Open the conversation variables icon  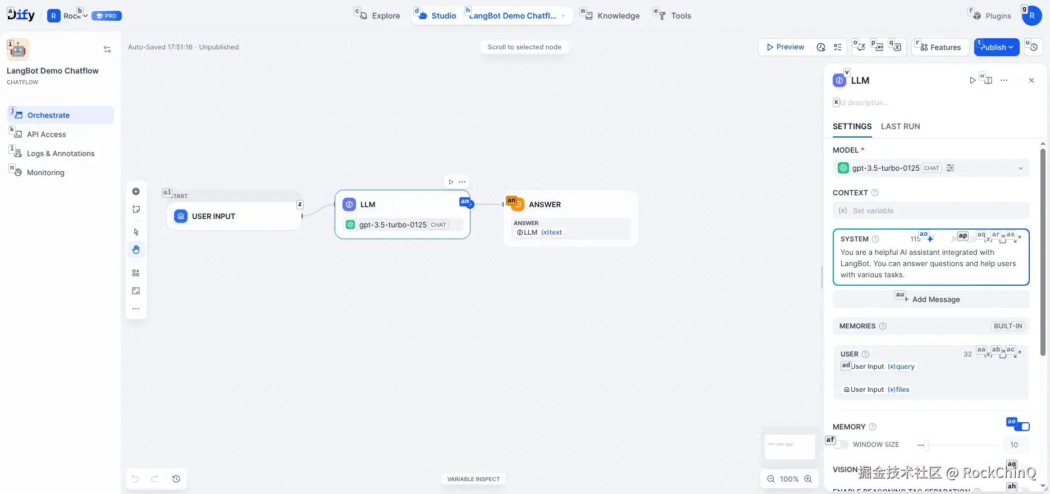861,47
